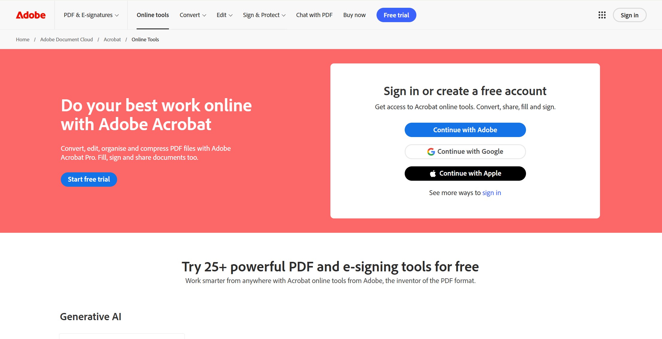Click Continue with Apple option
The width and height of the screenshot is (662, 339).
tap(465, 173)
